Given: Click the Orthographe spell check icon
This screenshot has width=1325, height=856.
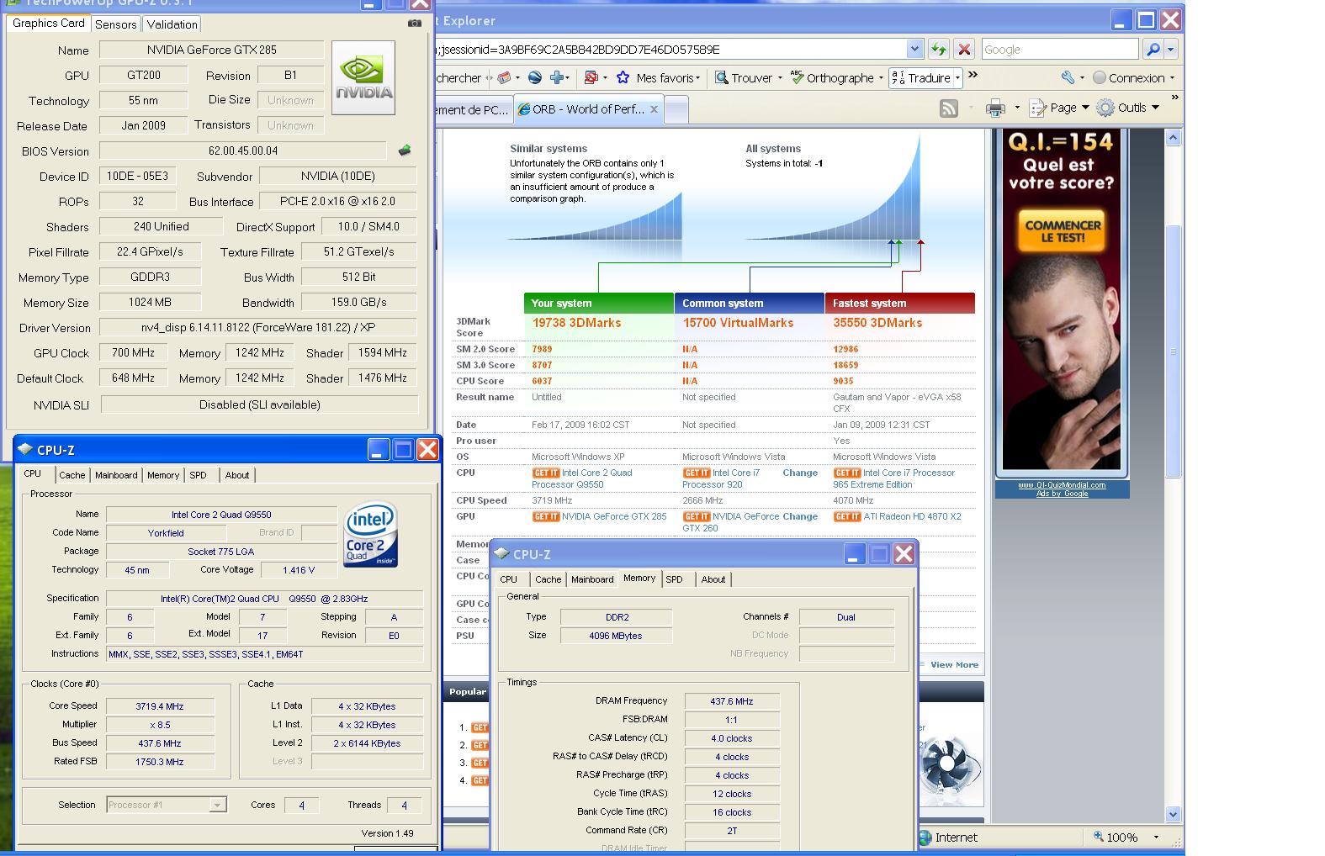Looking at the screenshot, I should 797,77.
